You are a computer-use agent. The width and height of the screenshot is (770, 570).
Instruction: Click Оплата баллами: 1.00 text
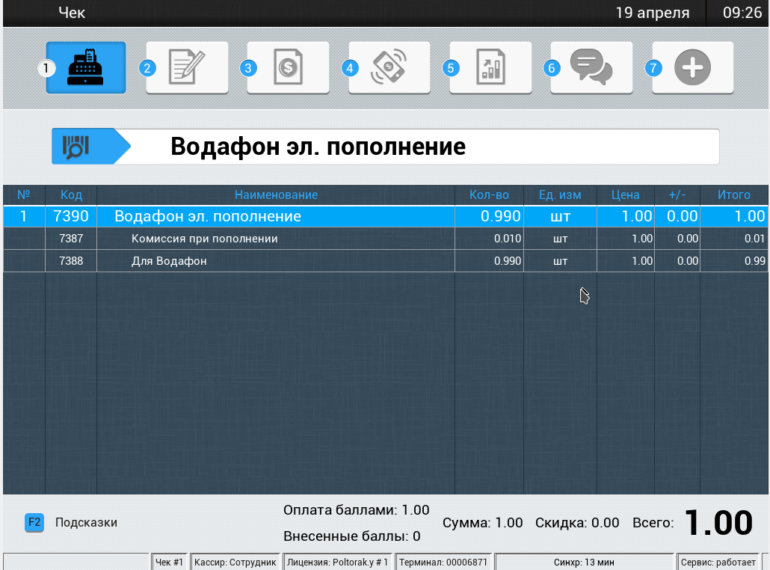coord(357,510)
